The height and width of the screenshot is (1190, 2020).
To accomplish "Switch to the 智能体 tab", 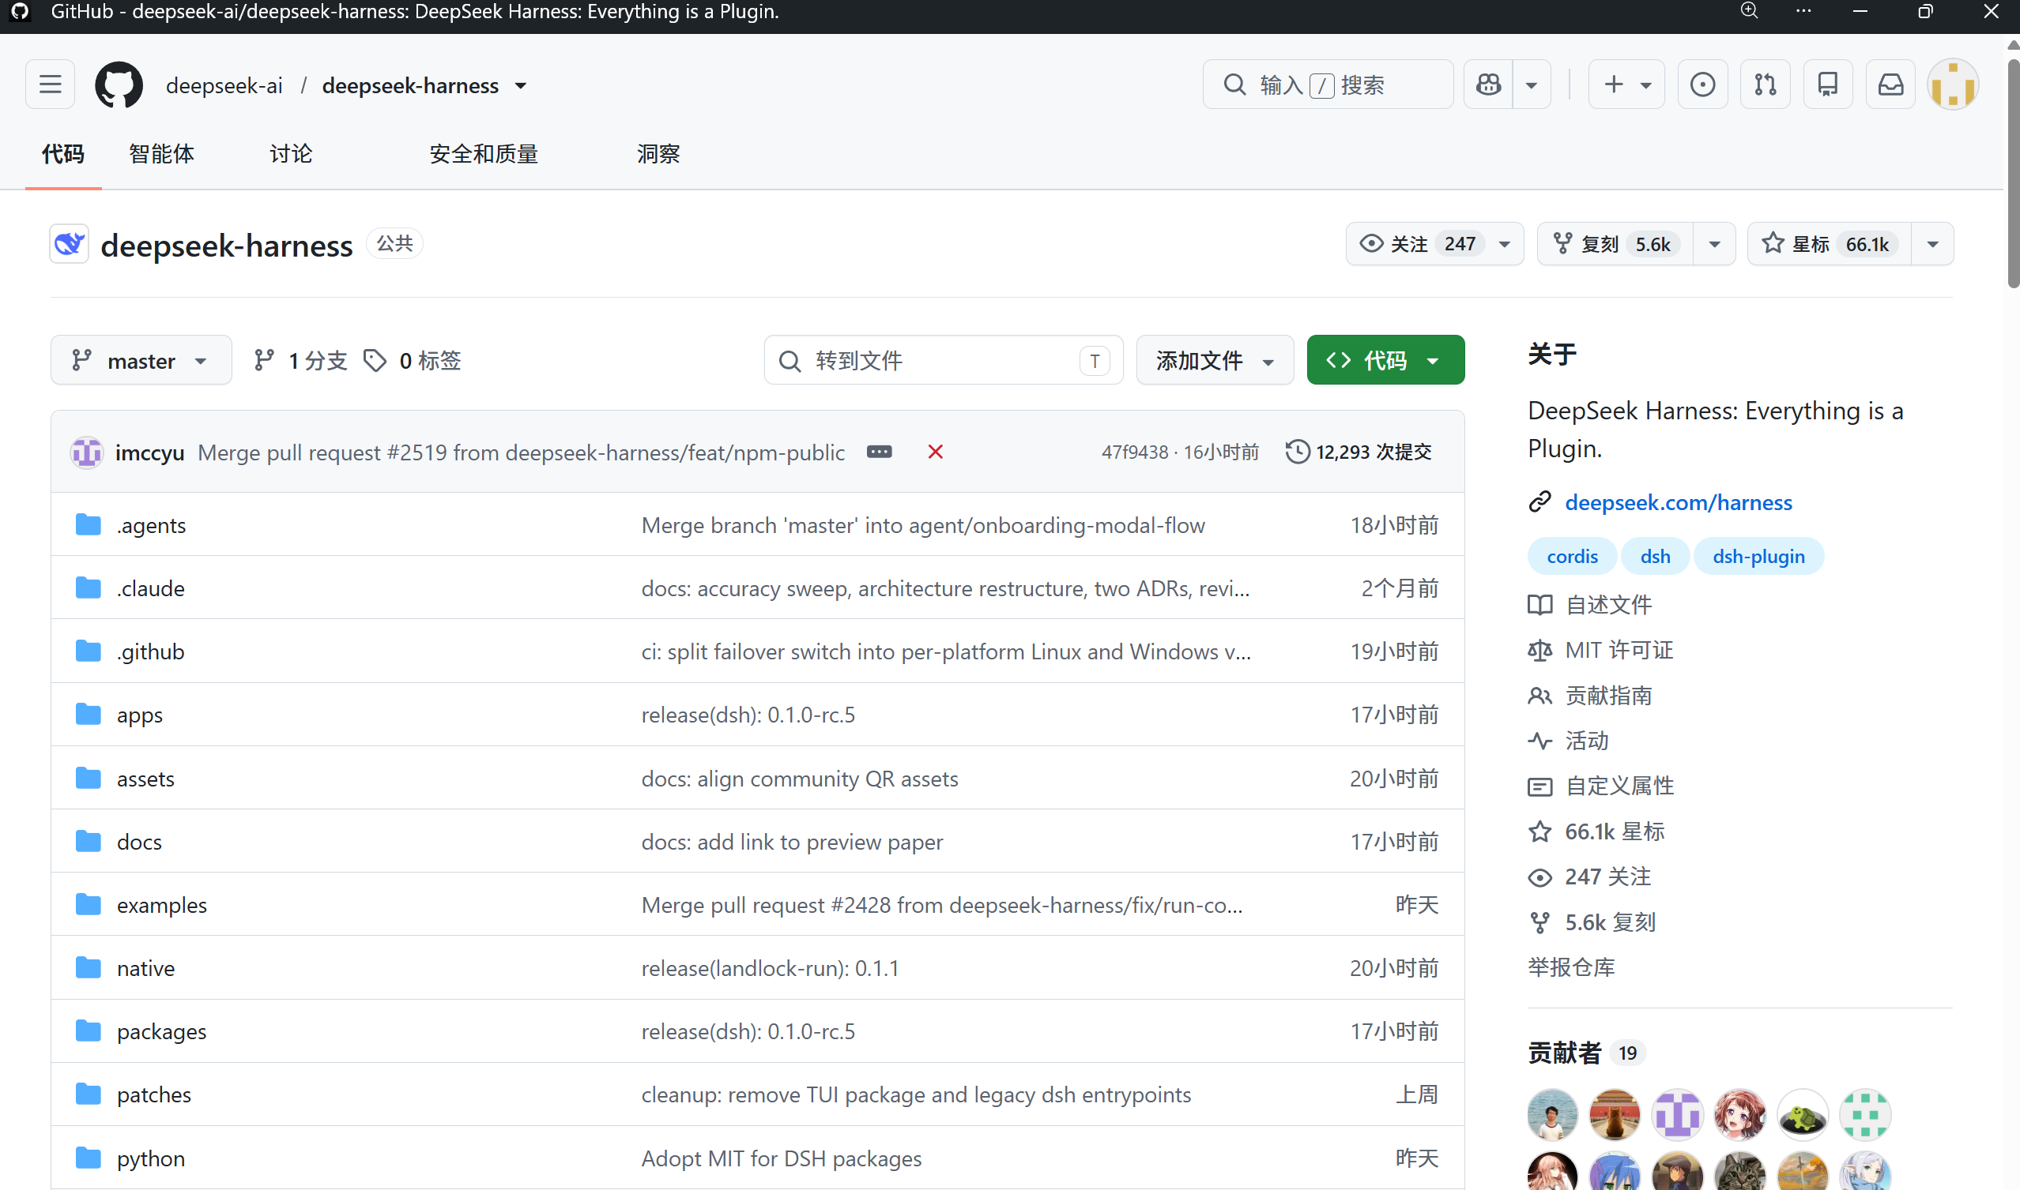I will click(161, 154).
